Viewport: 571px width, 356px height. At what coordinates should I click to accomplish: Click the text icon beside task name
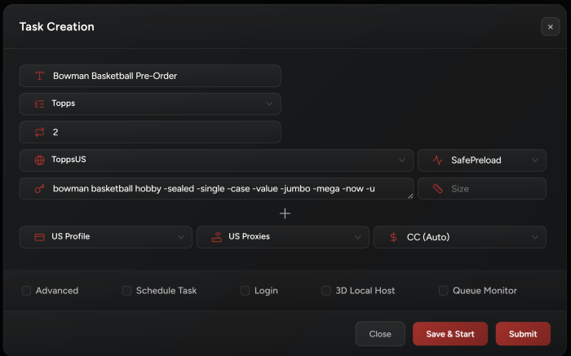(38, 76)
